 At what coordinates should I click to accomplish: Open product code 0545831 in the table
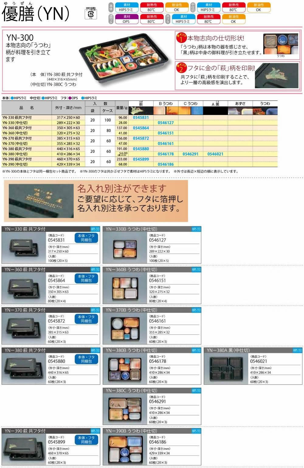(141, 117)
